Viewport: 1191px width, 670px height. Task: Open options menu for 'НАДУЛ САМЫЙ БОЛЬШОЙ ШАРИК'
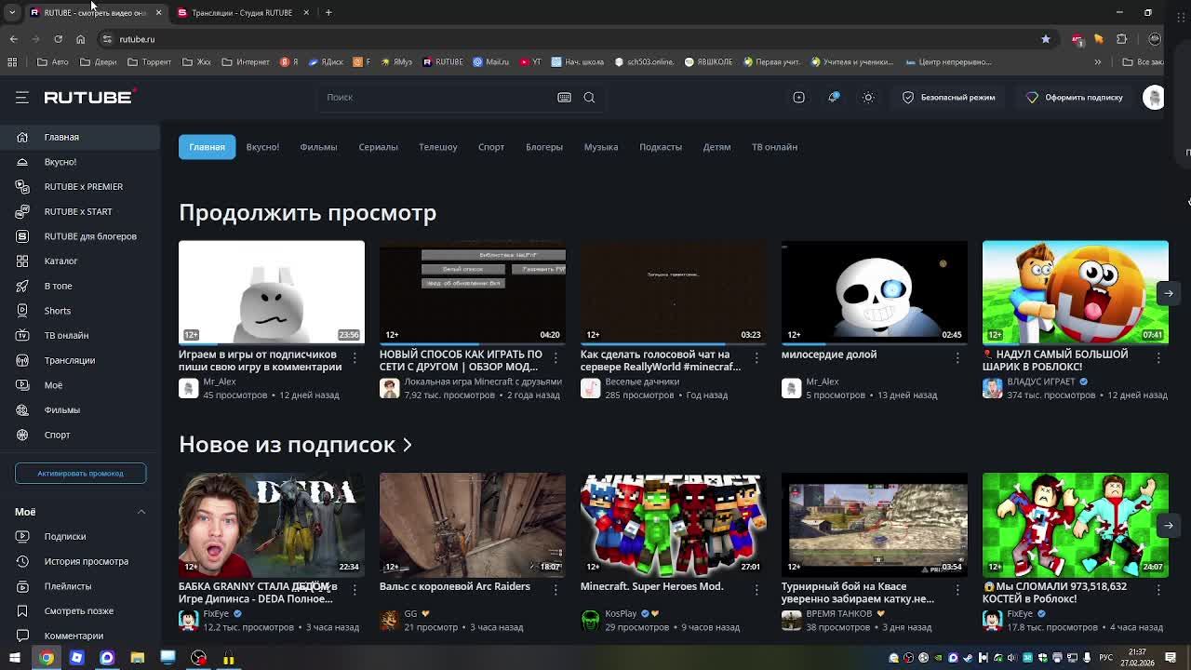tap(1158, 357)
